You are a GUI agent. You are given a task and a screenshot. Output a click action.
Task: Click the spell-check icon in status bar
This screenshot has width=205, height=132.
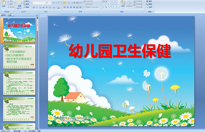point(25,131)
